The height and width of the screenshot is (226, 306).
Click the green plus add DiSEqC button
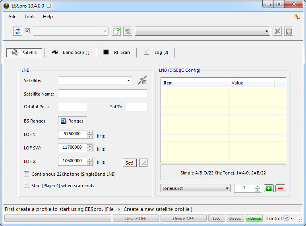[x=269, y=188]
